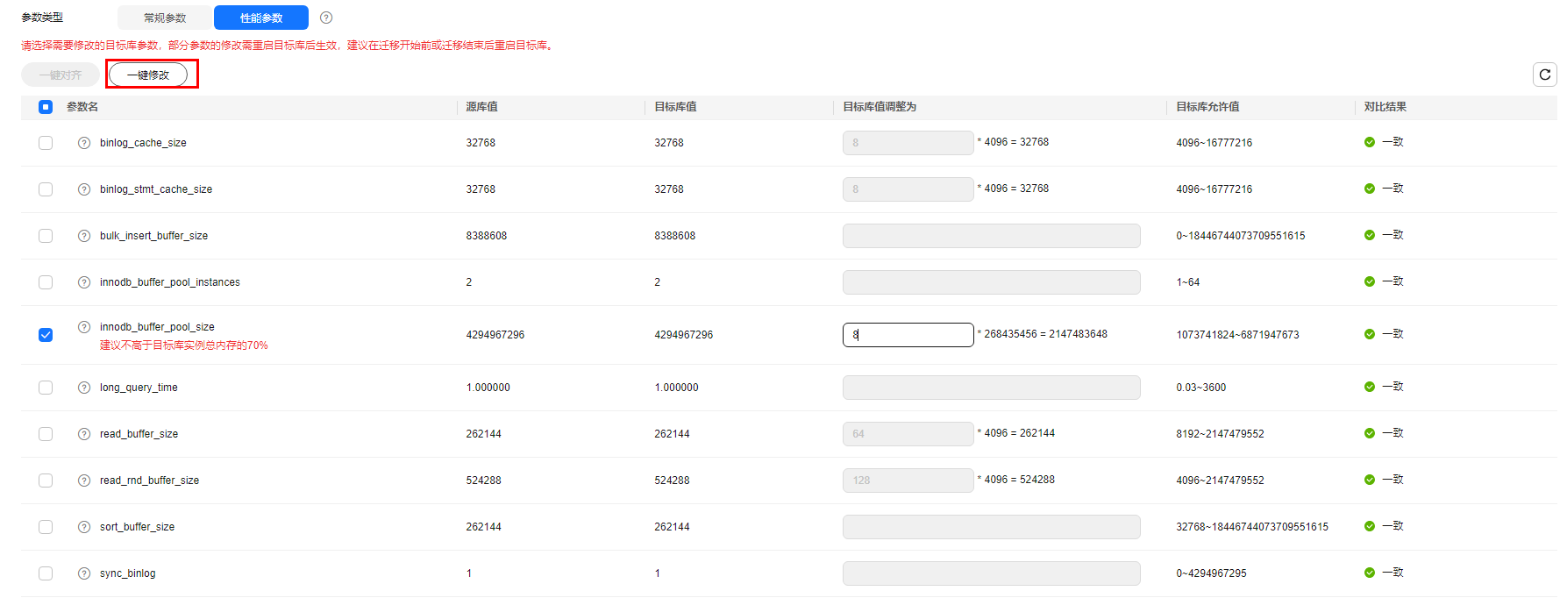Image resolution: width=1567 pixels, height=598 pixels.
Task: Show help for read_rnd_buffer_size parameter
Action: tap(84, 481)
